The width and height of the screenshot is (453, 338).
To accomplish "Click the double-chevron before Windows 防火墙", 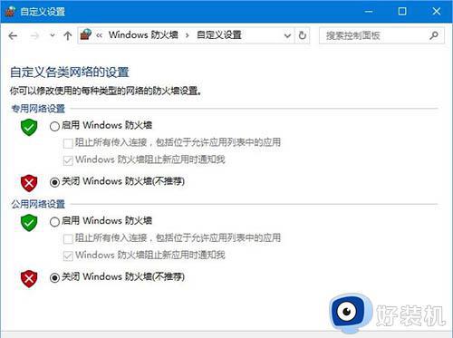I will coord(99,35).
